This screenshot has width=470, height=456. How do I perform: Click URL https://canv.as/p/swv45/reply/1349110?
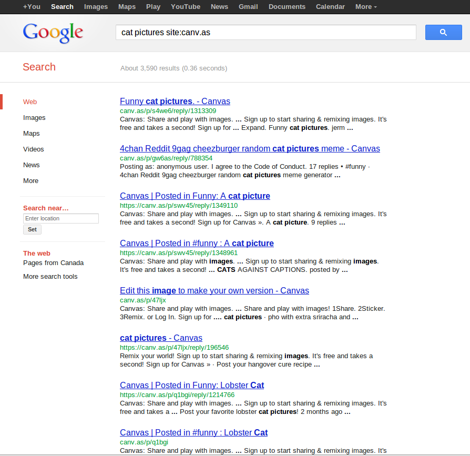click(179, 206)
